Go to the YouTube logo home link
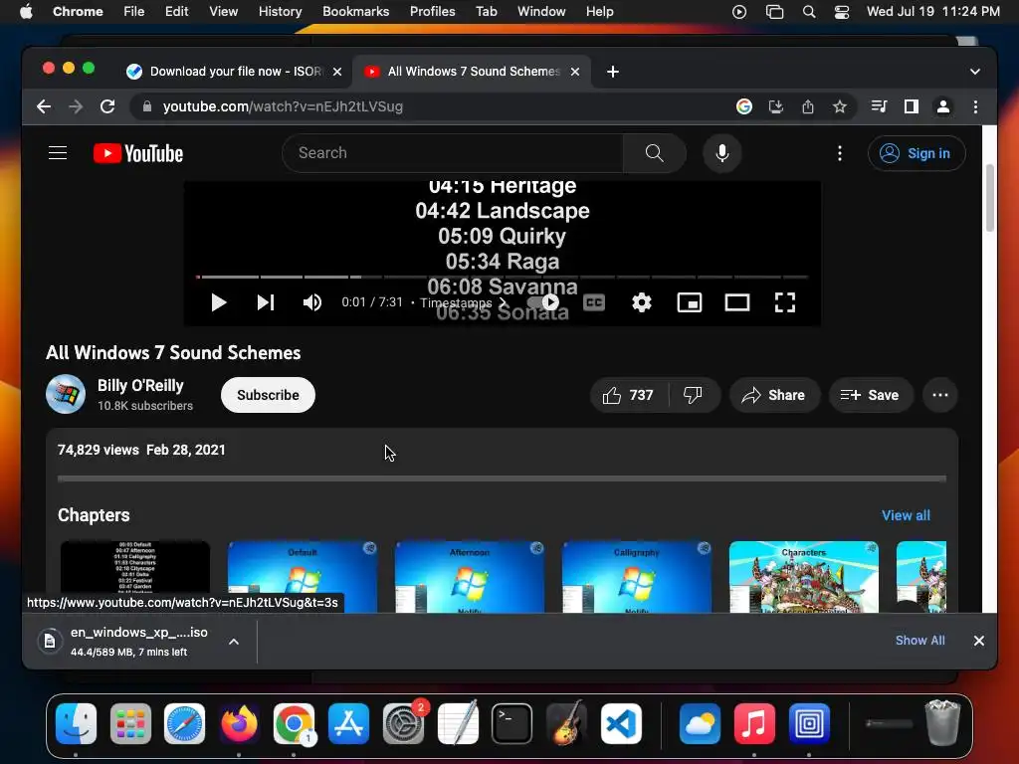The width and height of the screenshot is (1019, 764). pos(138,153)
